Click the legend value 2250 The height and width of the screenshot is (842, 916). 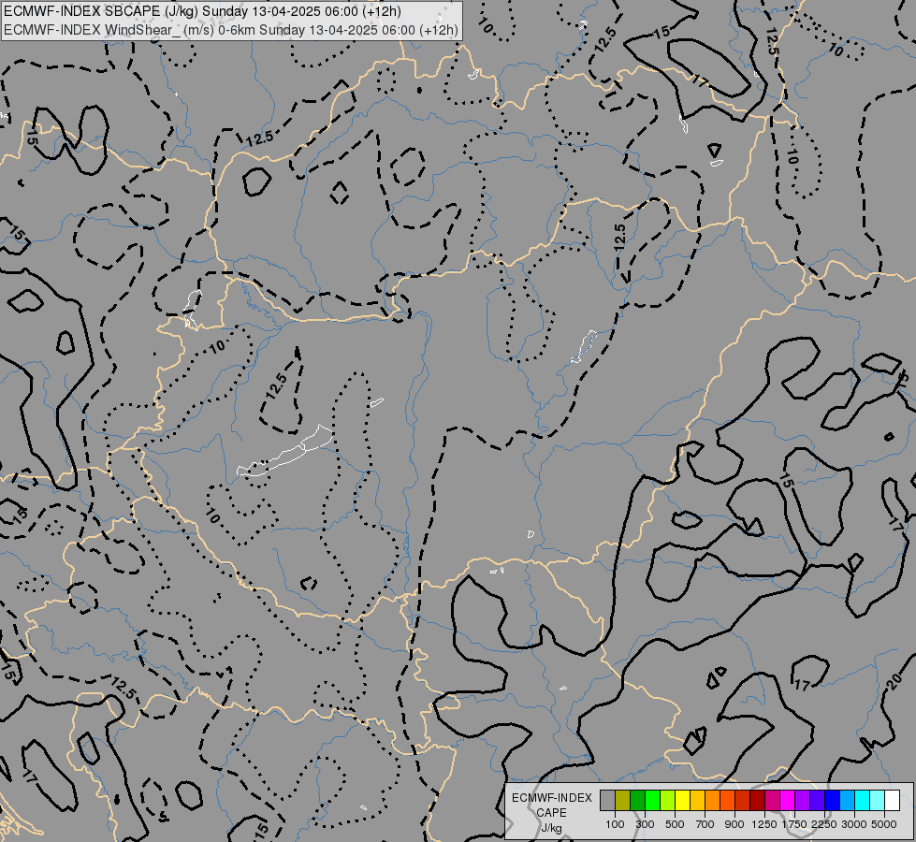coord(824,824)
